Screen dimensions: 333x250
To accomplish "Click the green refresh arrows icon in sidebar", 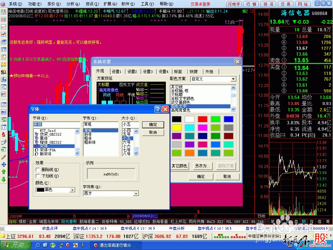I will click(x=3, y=120).
